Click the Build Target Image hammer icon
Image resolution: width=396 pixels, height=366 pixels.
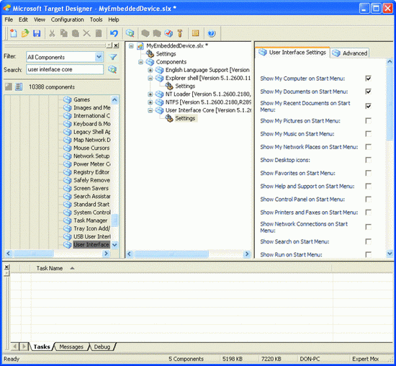click(180, 33)
